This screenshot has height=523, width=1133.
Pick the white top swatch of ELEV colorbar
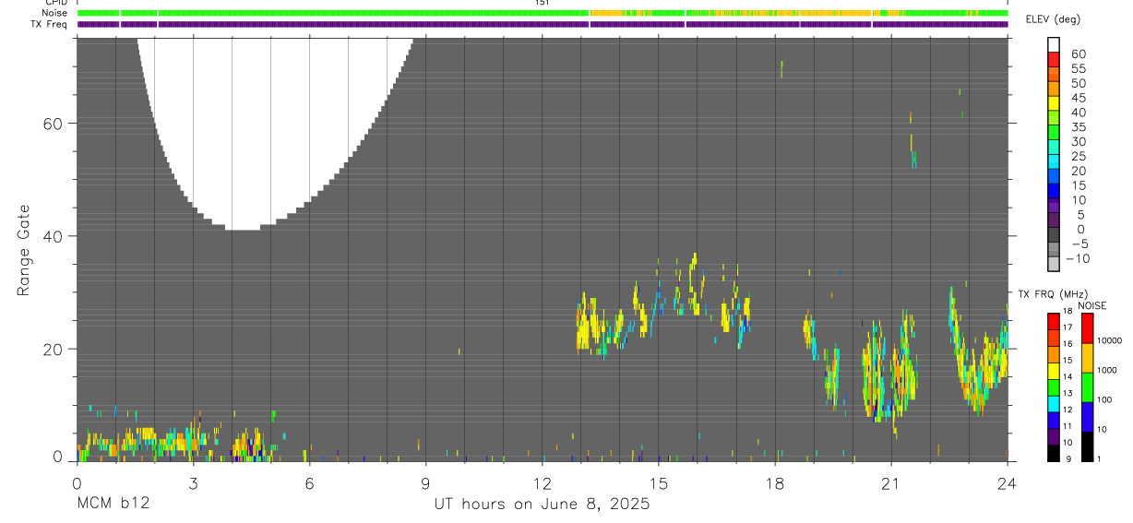[1054, 44]
